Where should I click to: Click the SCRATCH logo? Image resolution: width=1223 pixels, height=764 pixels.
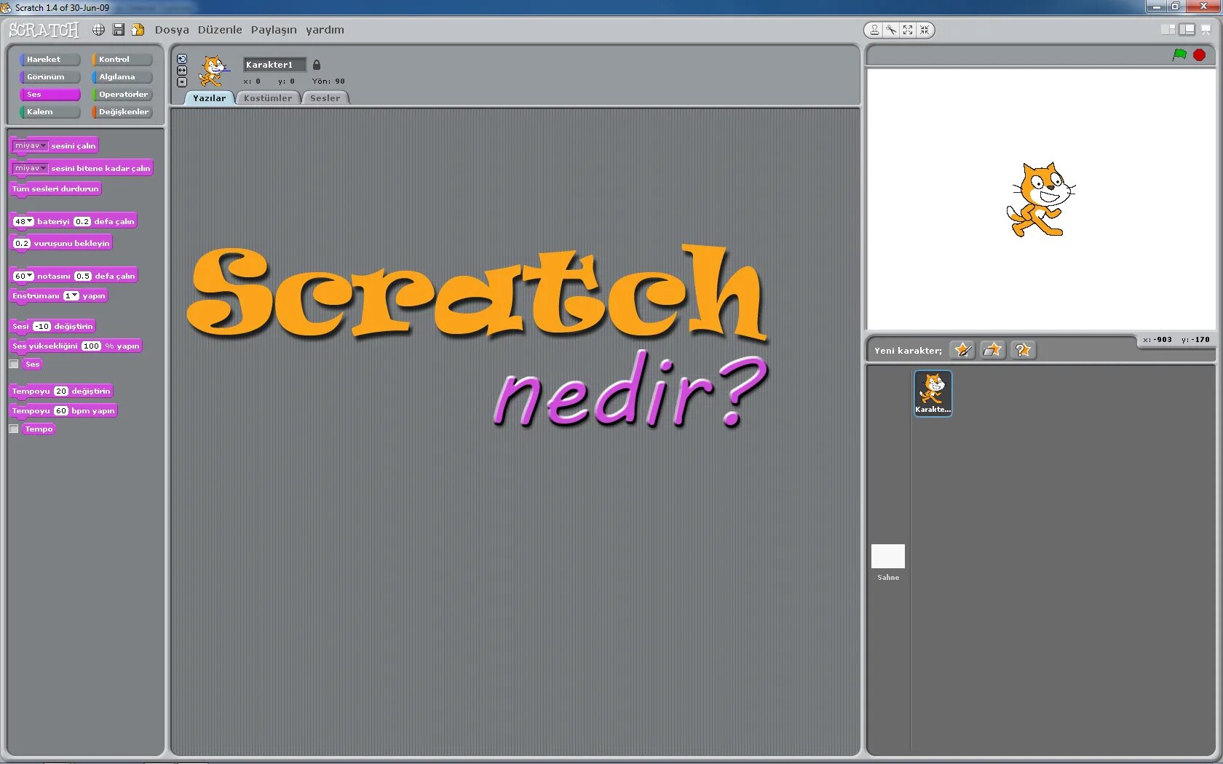pos(44,30)
